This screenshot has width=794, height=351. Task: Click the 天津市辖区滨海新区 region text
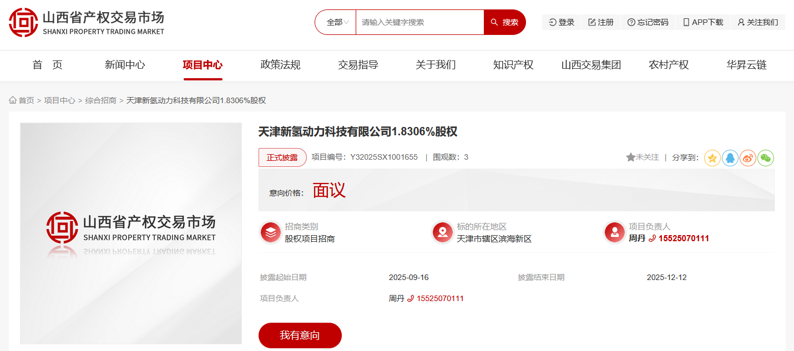pyautogui.click(x=494, y=239)
